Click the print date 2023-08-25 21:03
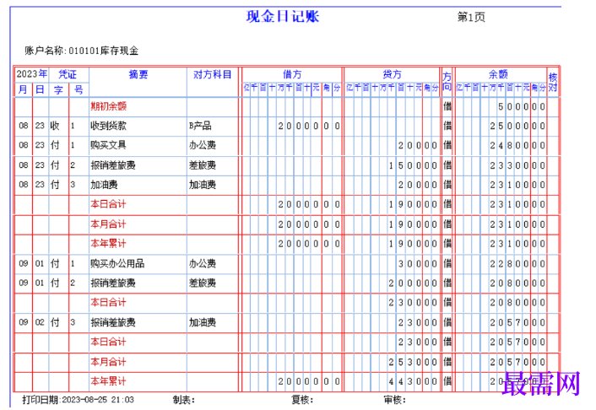Viewport: 596px width, 410px height. [98, 400]
